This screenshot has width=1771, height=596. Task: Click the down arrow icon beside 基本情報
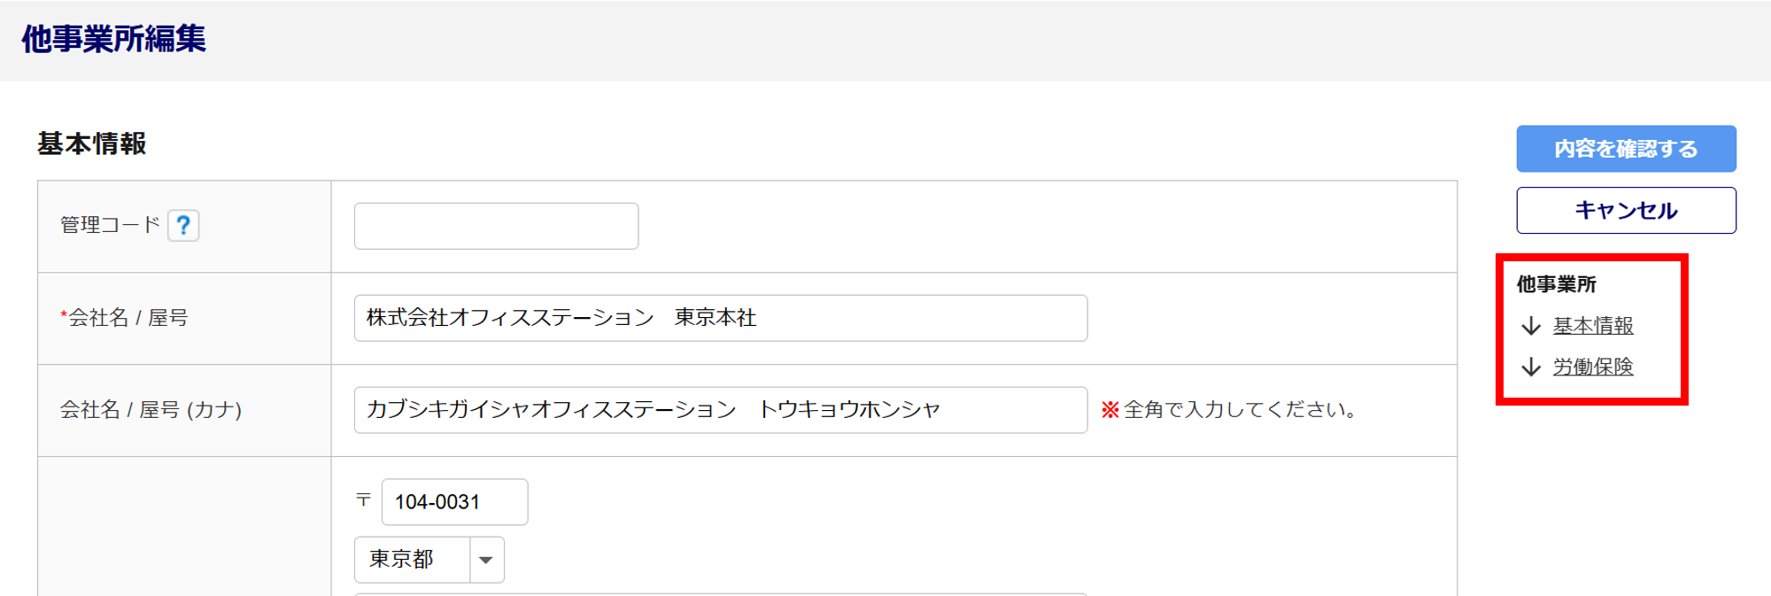1531,326
